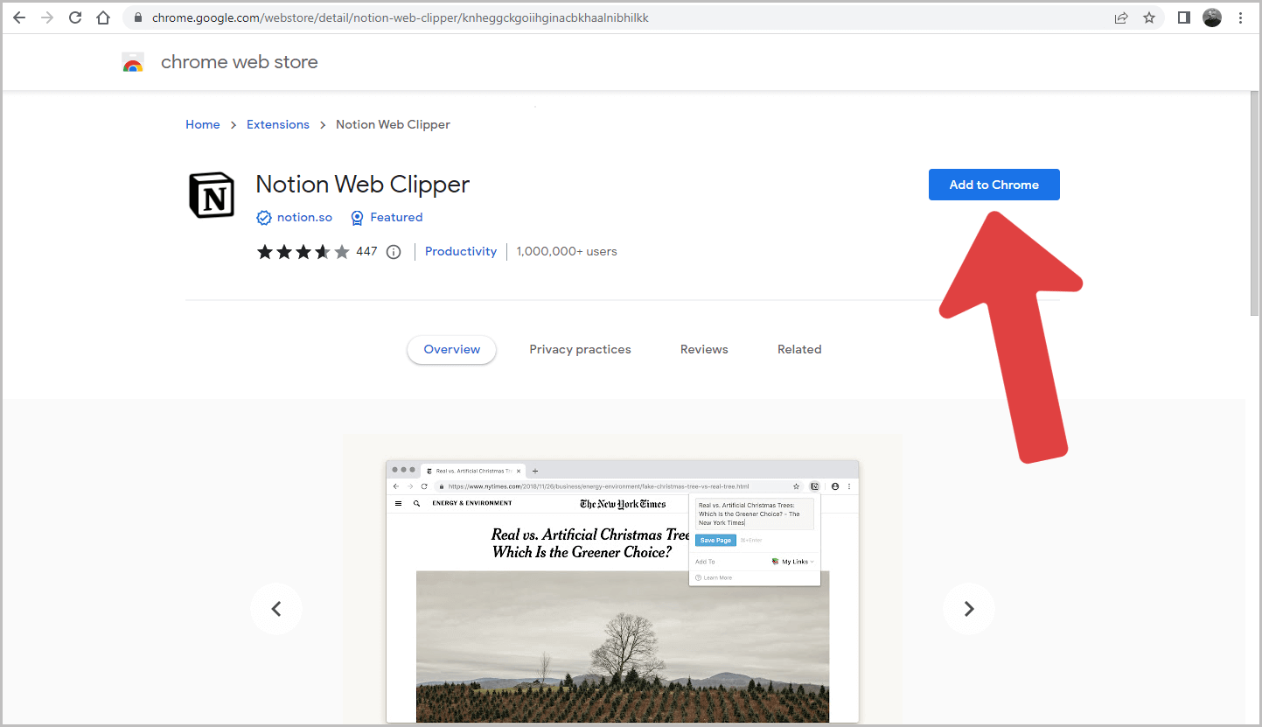This screenshot has height=727, width=1262.
Task: Bookmark this page with the star icon
Action: click(1148, 17)
